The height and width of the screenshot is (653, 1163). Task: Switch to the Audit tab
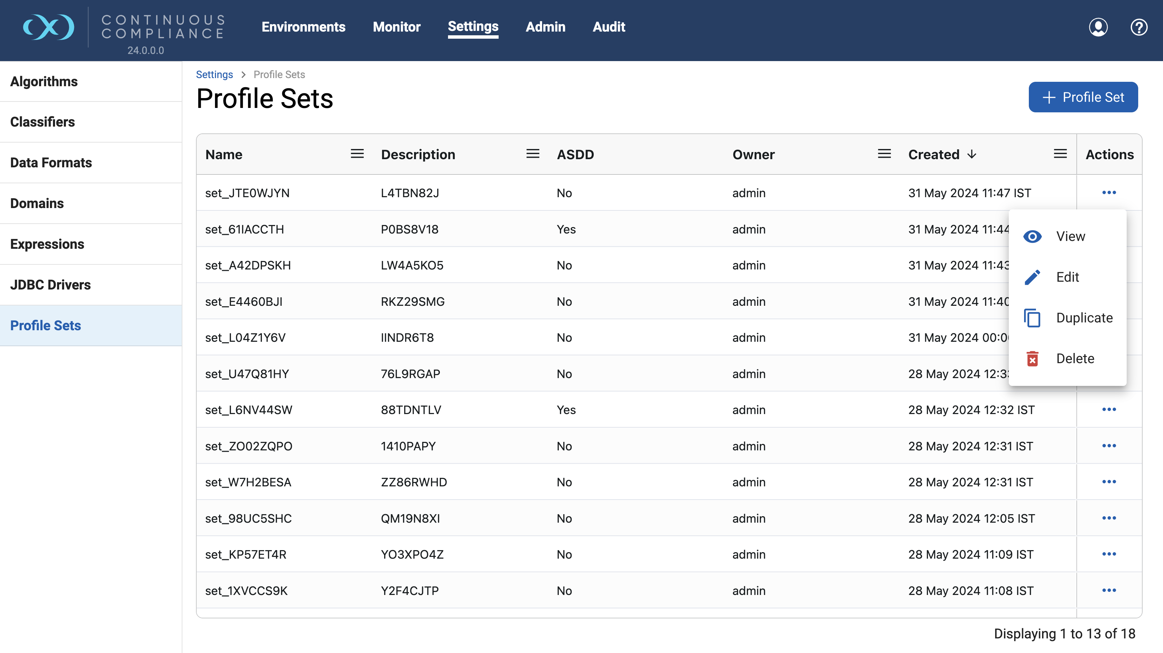pos(609,27)
